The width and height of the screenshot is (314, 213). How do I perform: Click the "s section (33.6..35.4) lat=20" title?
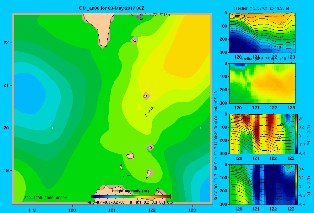(262, 59)
